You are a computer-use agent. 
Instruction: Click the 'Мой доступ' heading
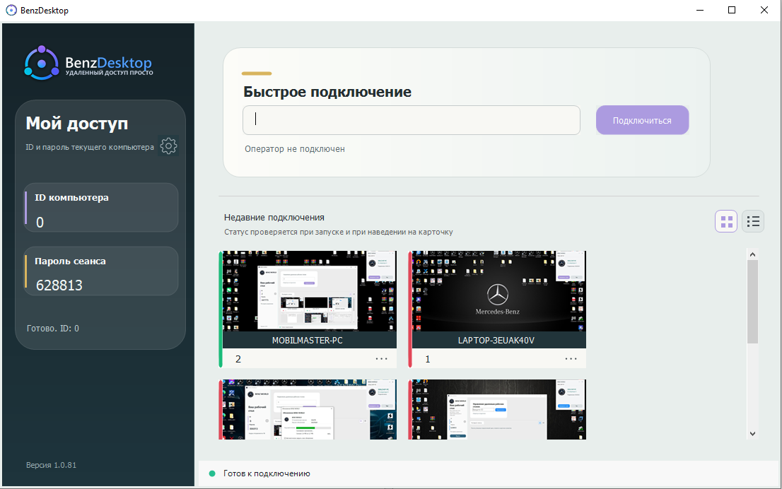click(x=77, y=123)
